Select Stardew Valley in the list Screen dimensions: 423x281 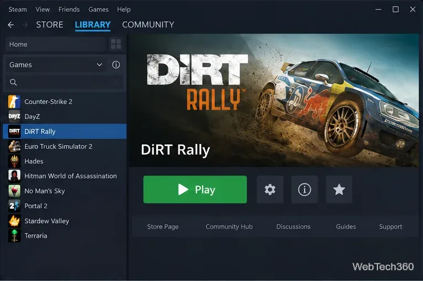65,221
